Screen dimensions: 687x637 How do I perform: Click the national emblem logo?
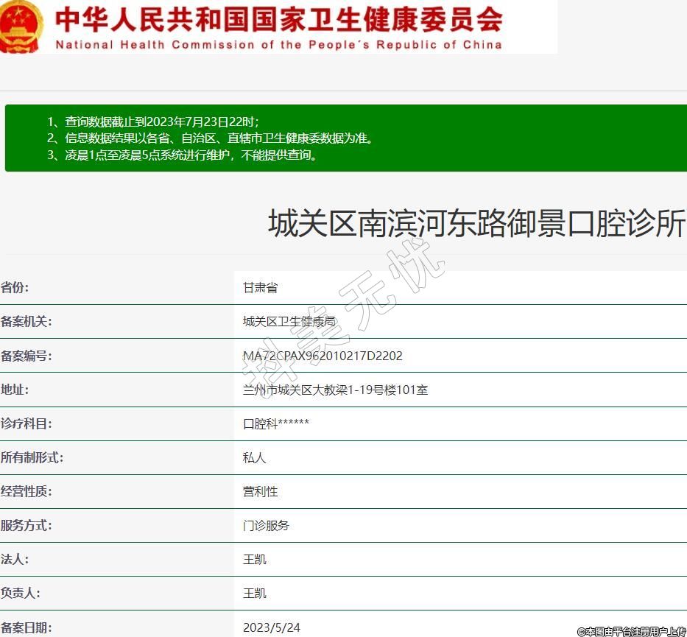click(x=21, y=27)
